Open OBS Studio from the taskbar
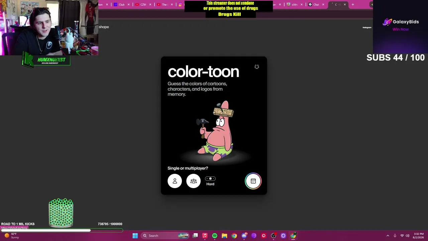 [274, 236]
